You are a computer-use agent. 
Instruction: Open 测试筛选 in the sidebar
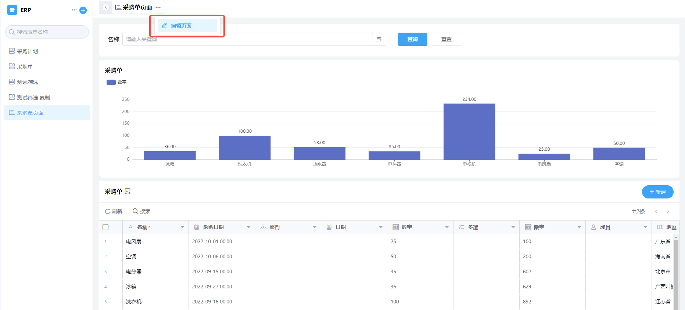coord(47,82)
